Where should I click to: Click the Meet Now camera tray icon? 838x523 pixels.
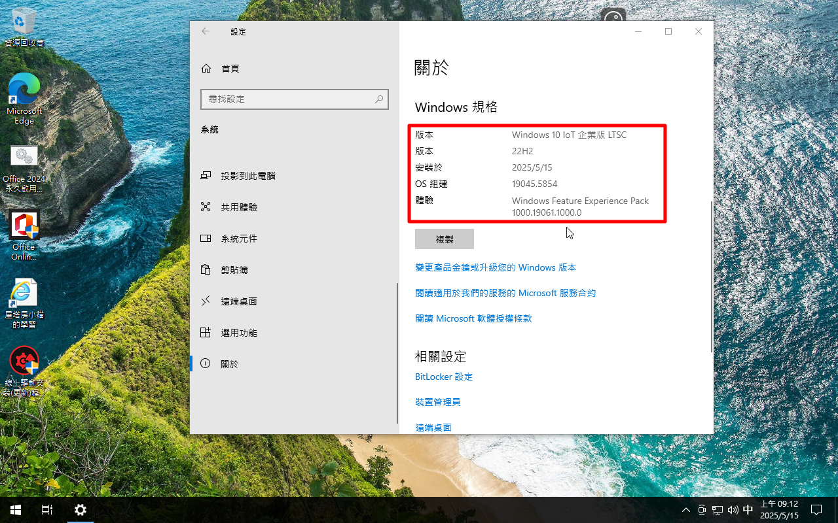tap(702, 510)
